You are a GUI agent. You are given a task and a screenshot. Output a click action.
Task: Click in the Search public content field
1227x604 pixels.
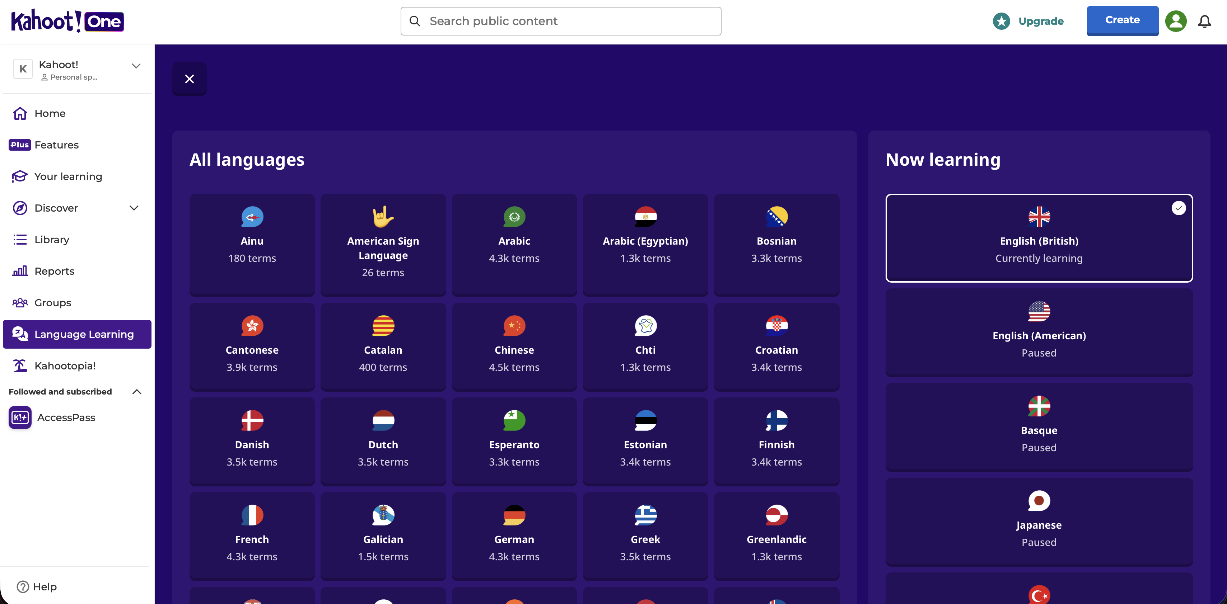click(x=561, y=21)
